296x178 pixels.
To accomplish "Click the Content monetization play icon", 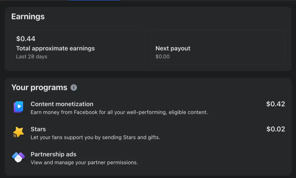I will click(18, 107).
